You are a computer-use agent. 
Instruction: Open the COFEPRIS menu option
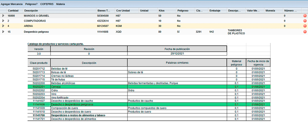click(47, 4)
